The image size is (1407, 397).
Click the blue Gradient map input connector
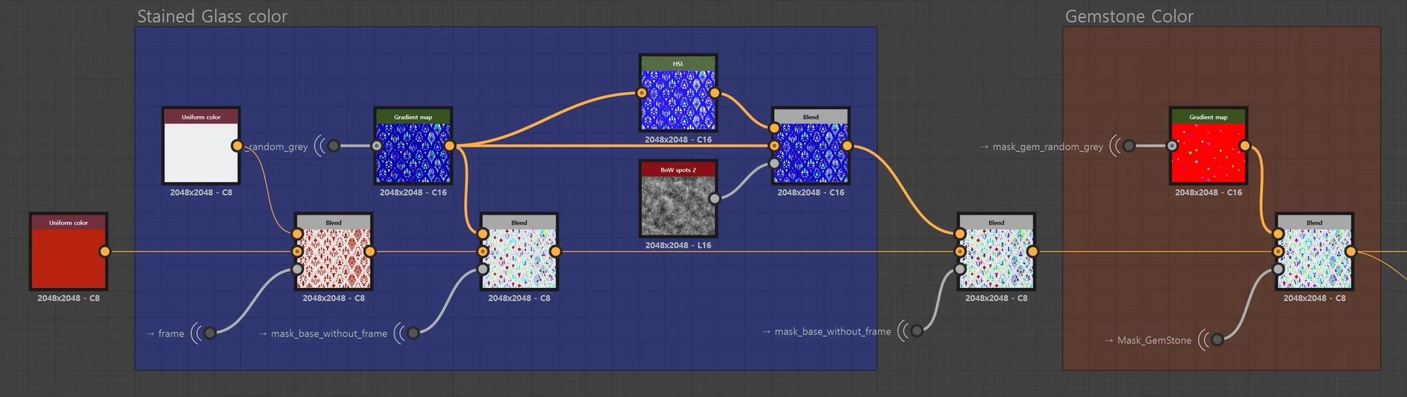(376, 146)
